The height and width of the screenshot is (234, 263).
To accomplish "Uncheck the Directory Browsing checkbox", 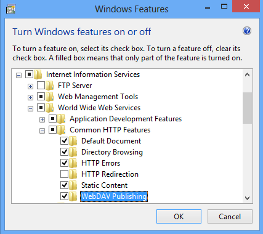I will point(64,151).
